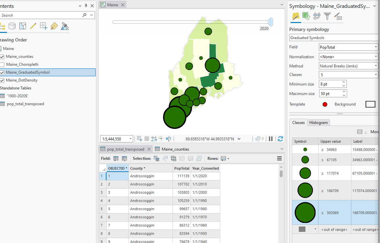Open the map scale dropdown
The width and height of the screenshot is (380, 243).
click(x=130, y=139)
